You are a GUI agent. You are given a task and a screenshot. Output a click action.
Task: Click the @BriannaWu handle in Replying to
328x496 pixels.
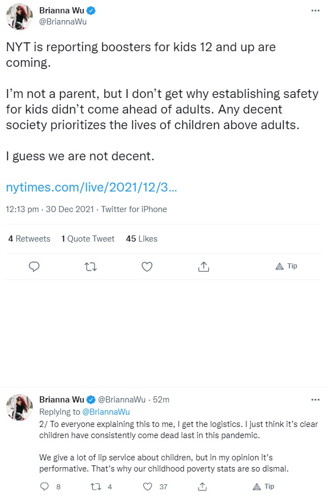(x=106, y=411)
